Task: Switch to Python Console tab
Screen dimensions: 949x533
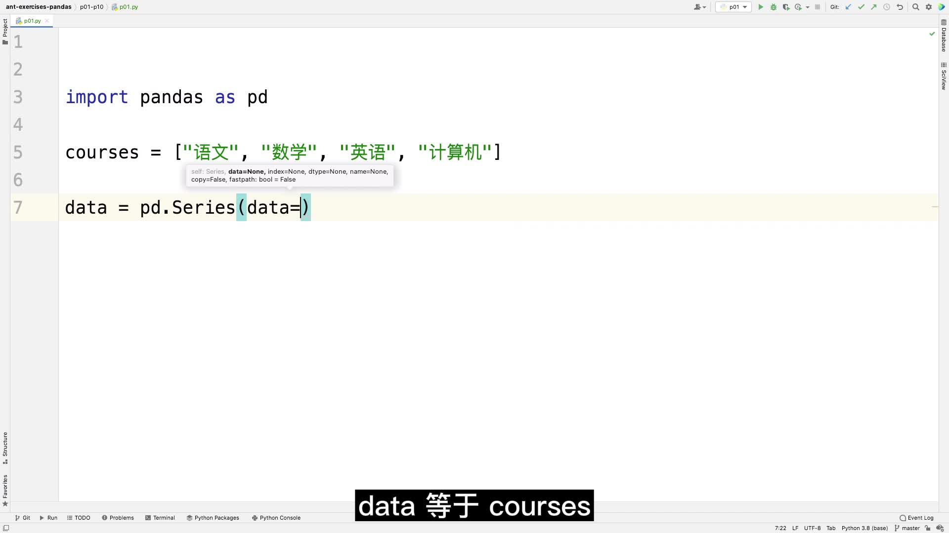Action: [276, 518]
